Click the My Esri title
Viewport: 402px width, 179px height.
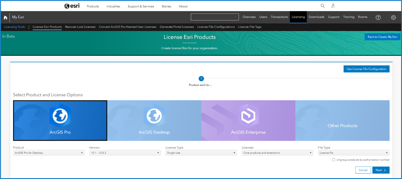pyautogui.click(x=18, y=17)
